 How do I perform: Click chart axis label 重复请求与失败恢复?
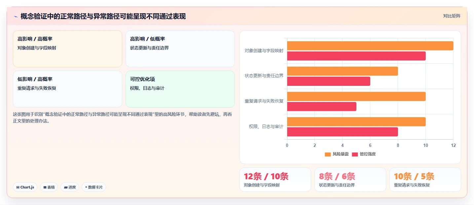(x=264, y=101)
